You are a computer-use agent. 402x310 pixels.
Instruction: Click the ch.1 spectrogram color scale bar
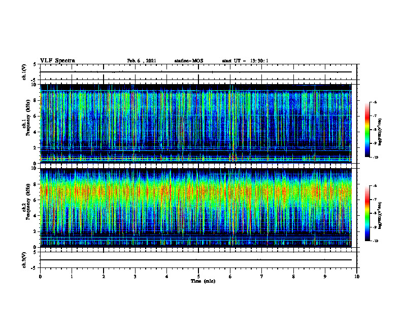367,130
